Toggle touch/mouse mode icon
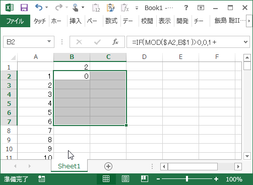This screenshot has height=185, width=253. point(75,8)
